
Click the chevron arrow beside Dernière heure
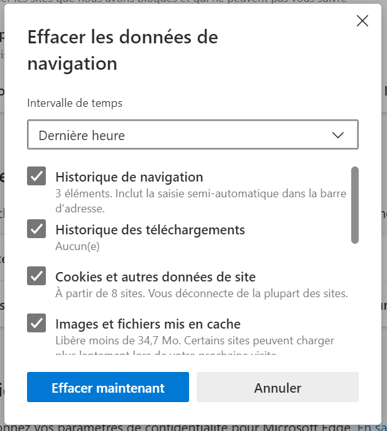coord(338,135)
